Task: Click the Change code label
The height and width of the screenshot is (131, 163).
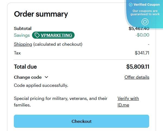Action: tap(28, 77)
